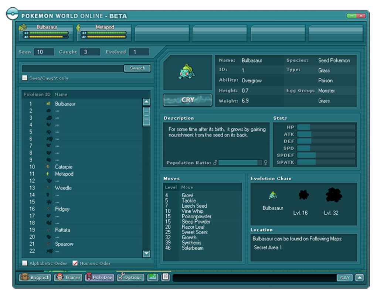
Task: Click the Bulbasaur party slot icon
Action: (22, 27)
